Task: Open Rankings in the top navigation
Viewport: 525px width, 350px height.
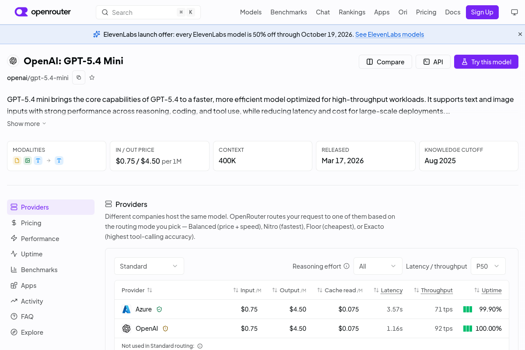Action: tap(352, 12)
